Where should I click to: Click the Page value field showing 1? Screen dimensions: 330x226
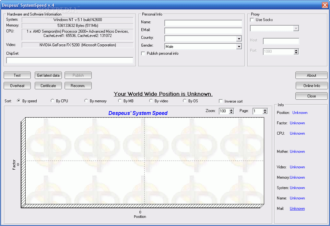point(258,111)
